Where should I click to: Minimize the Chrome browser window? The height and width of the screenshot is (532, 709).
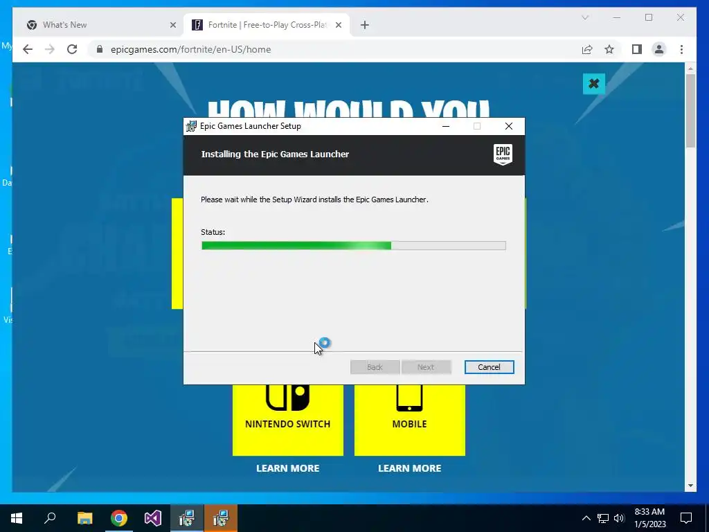(617, 17)
